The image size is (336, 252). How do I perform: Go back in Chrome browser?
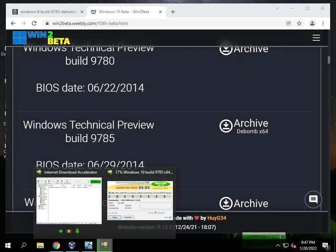click(13, 23)
